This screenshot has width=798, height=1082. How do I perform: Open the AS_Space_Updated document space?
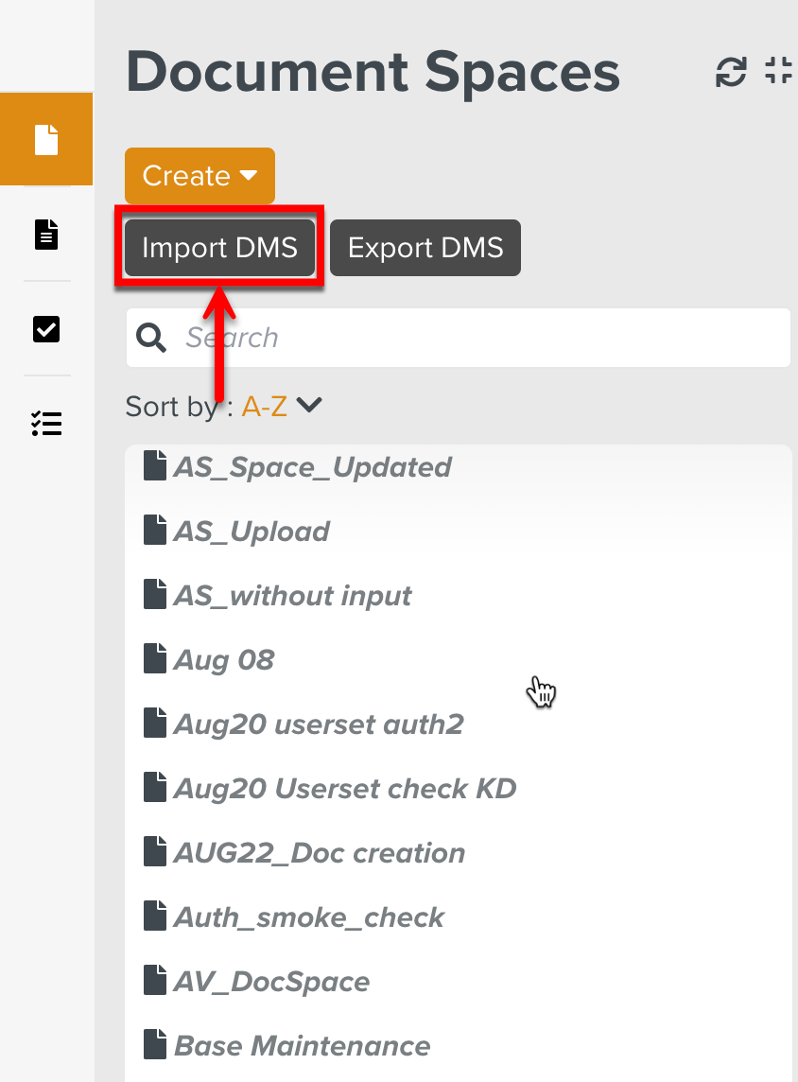312,467
